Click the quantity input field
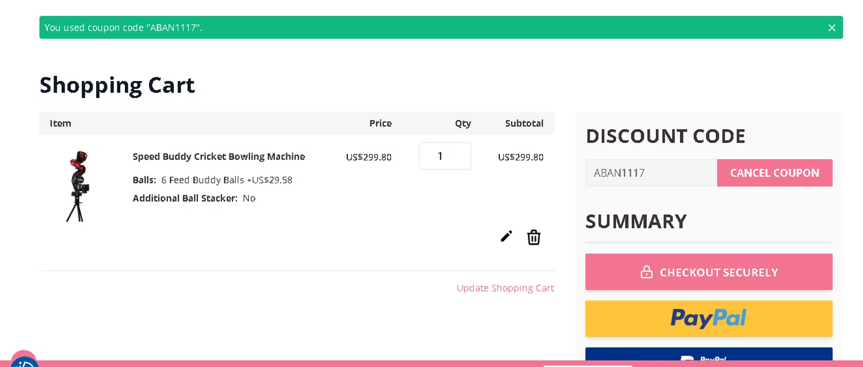863x367 pixels. tap(445, 156)
